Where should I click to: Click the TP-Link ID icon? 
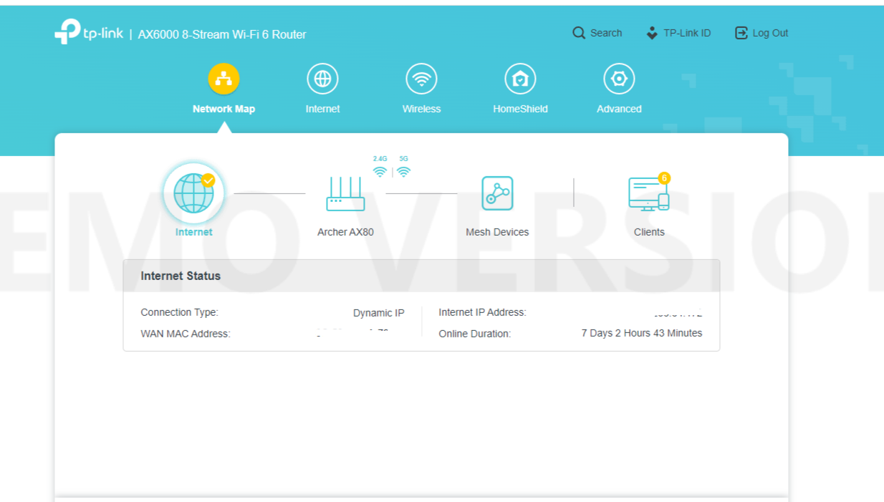[652, 33]
